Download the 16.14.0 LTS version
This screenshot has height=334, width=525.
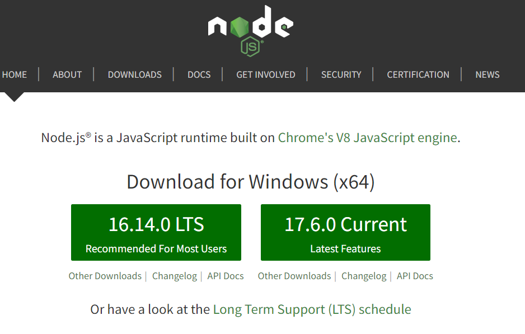pyautogui.click(x=156, y=232)
